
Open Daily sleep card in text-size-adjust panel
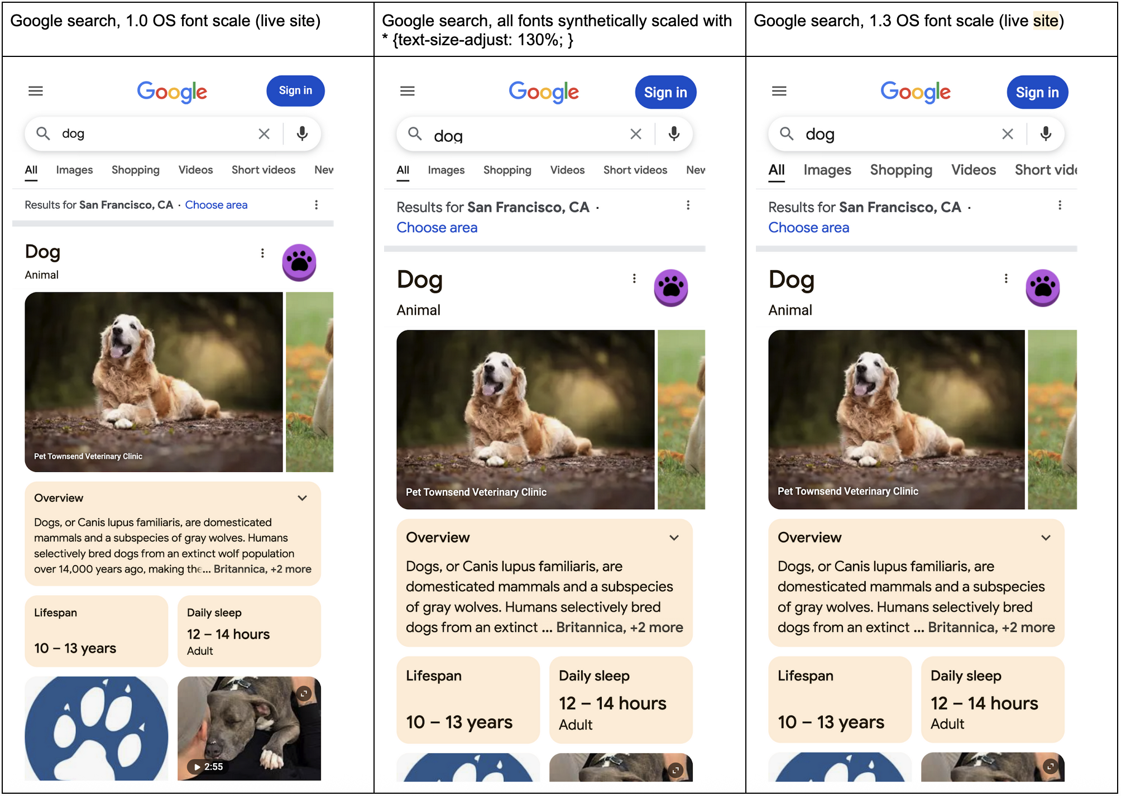point(621,700)
